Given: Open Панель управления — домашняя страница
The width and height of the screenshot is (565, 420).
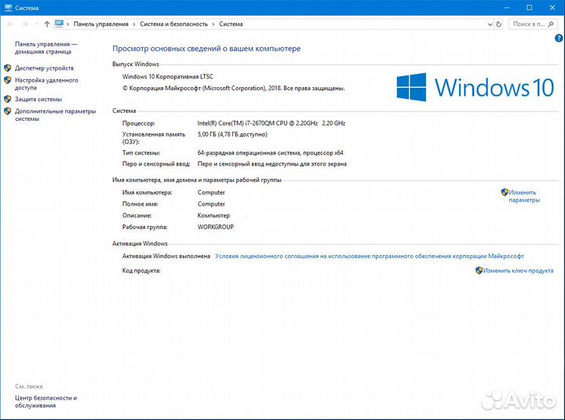Looking at the screenshot, I should [x=46, y=48].
